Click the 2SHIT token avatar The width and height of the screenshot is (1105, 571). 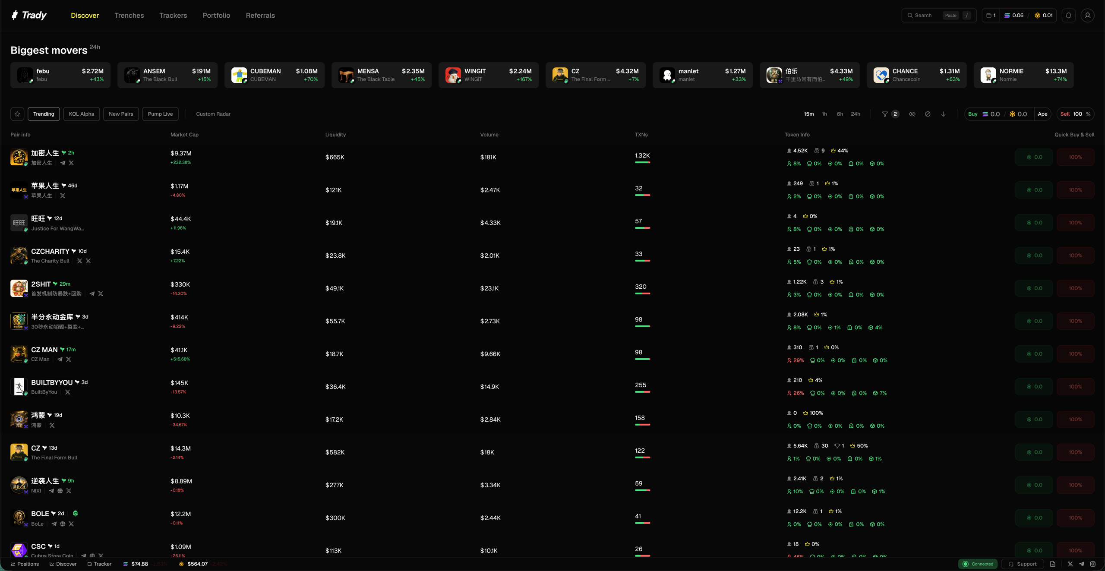pos(19,288)
